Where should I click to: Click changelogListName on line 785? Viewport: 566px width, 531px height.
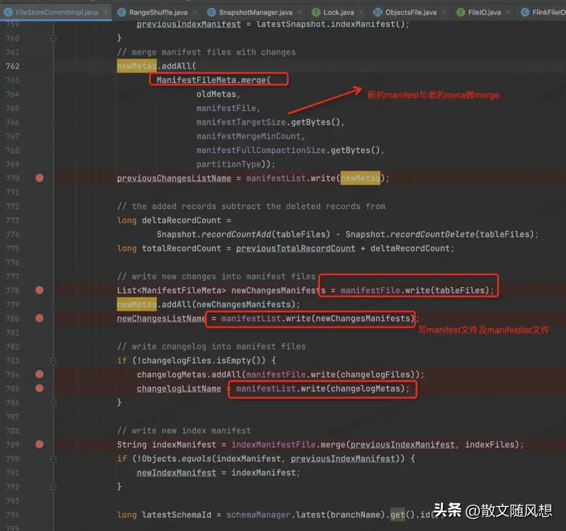[x=179, y=389]
